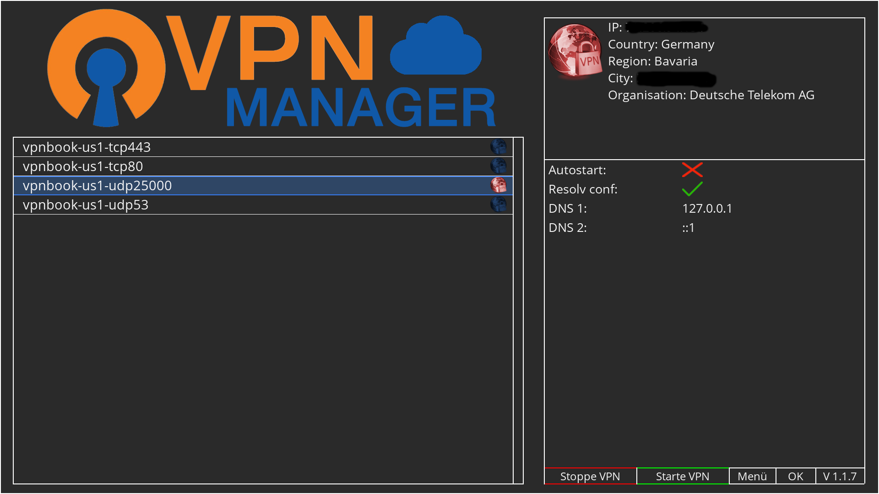This screenshot has width=879, height=494.
Task: Select highlighted vpnbook-us1-udp25000 entry
Action: click(x=97, y=186)
